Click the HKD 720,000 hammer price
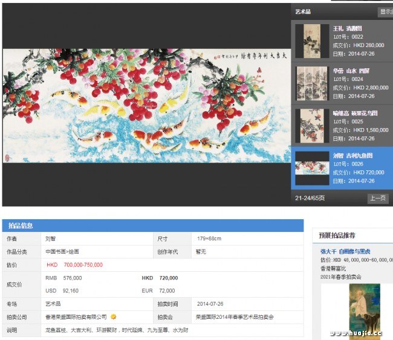 point(160,278)
